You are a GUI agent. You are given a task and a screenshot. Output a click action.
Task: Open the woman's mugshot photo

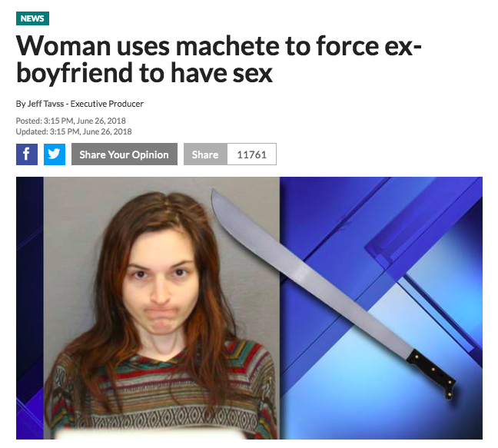click(x=161, y=308)
